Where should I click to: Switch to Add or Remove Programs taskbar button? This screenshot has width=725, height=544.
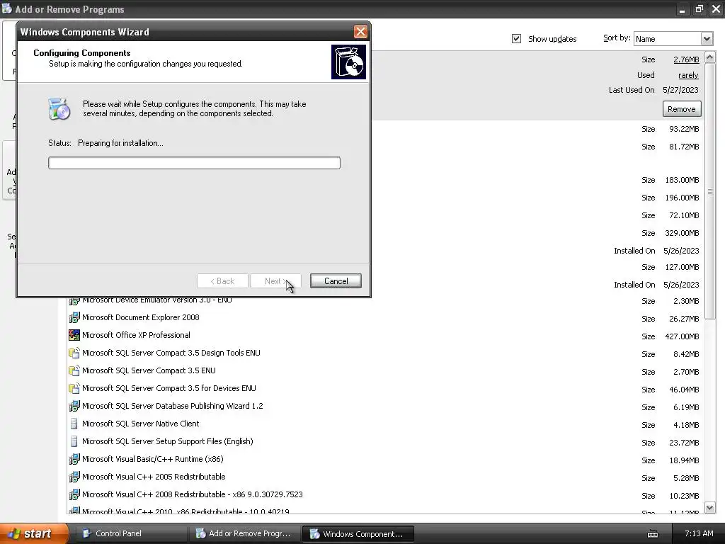point(244,533)
